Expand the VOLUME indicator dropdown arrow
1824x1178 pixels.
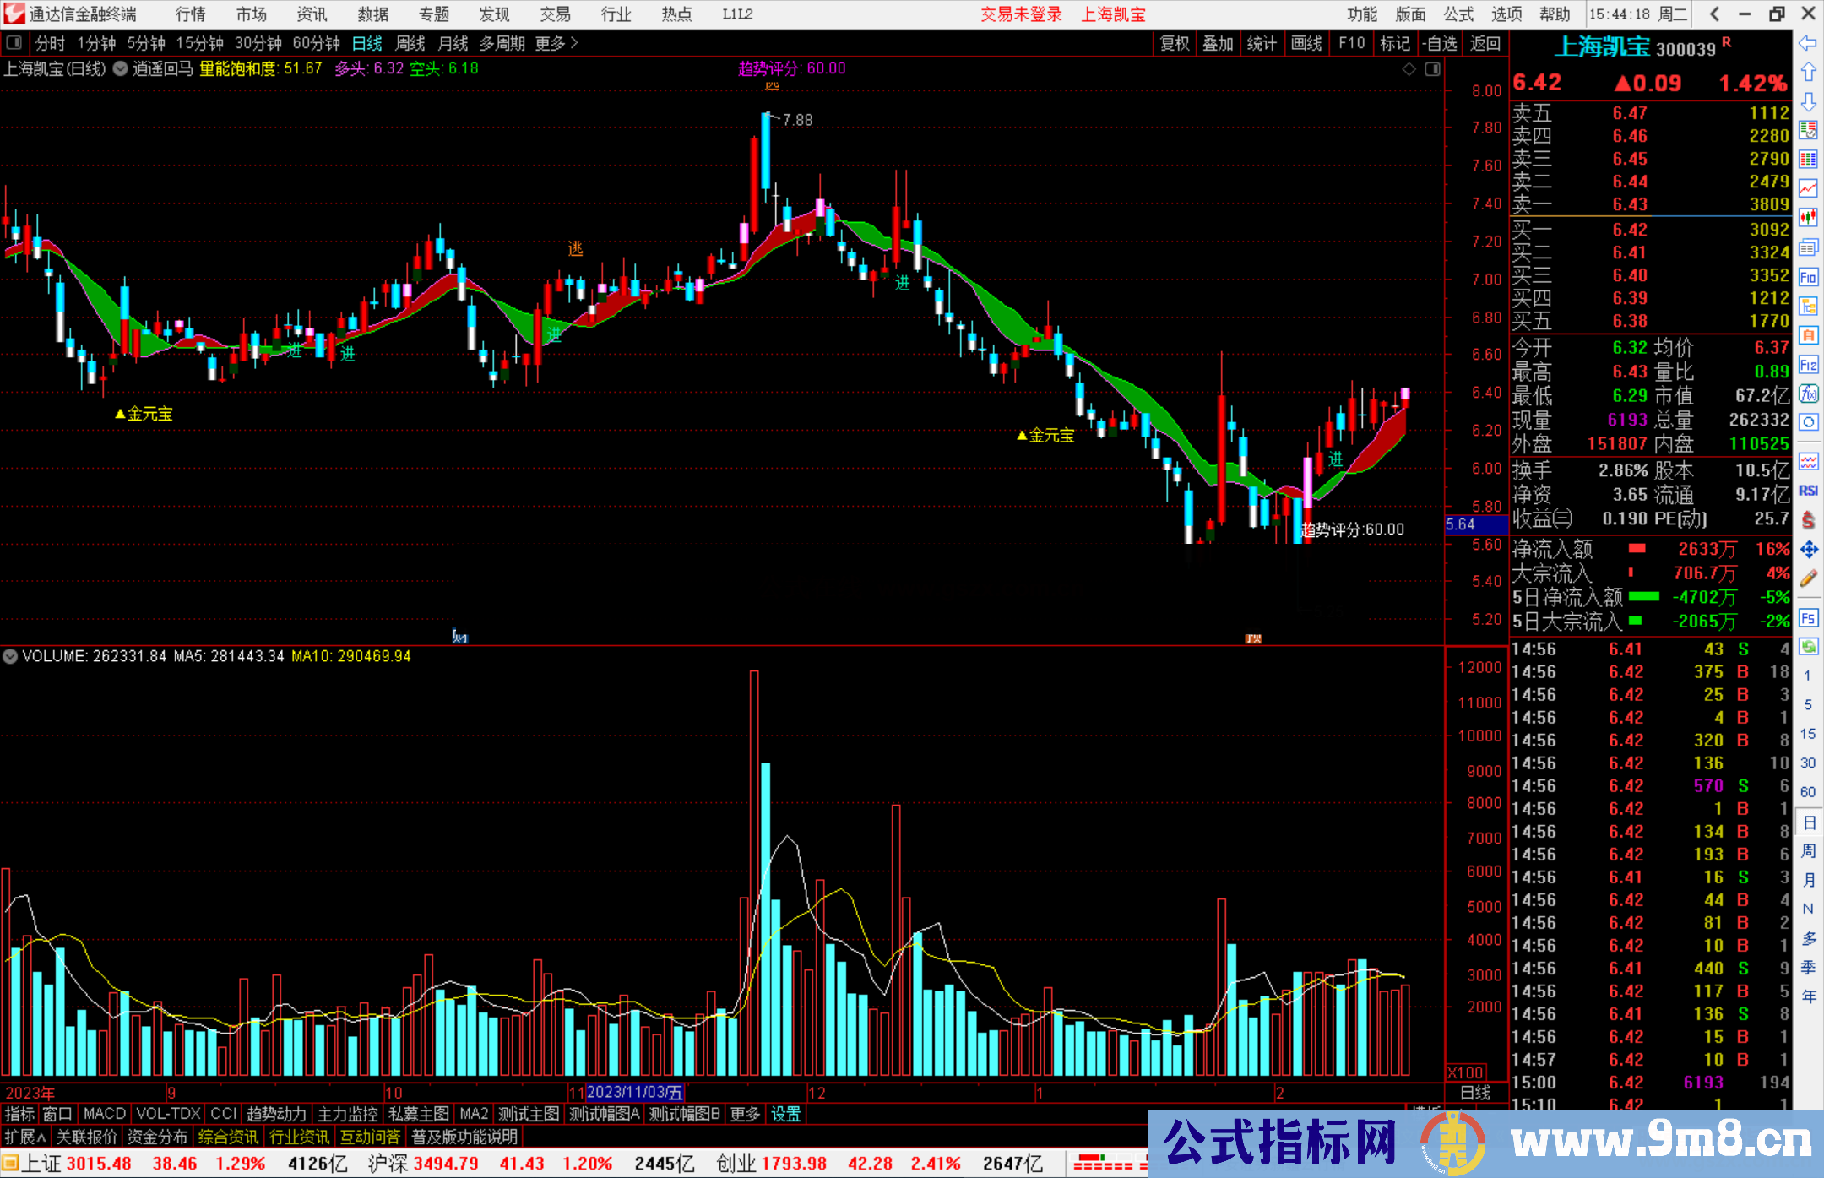click(10, 656)
